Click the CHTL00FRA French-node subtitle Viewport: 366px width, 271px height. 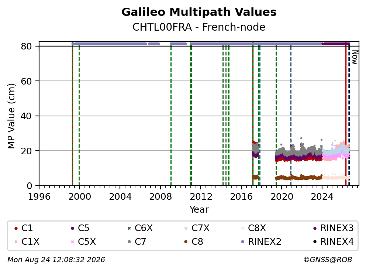tap(199, 27)
